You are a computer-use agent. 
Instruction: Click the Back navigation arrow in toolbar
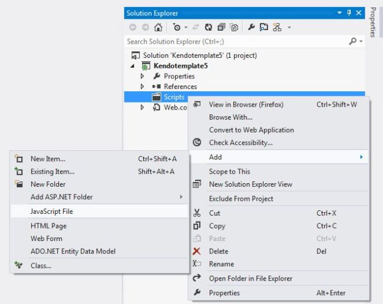[133, 27]
